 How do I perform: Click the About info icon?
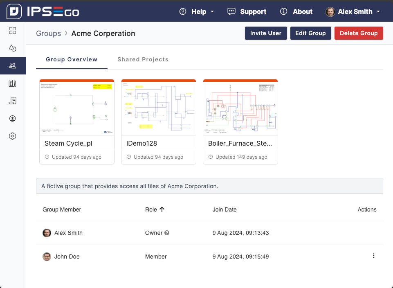283,11
